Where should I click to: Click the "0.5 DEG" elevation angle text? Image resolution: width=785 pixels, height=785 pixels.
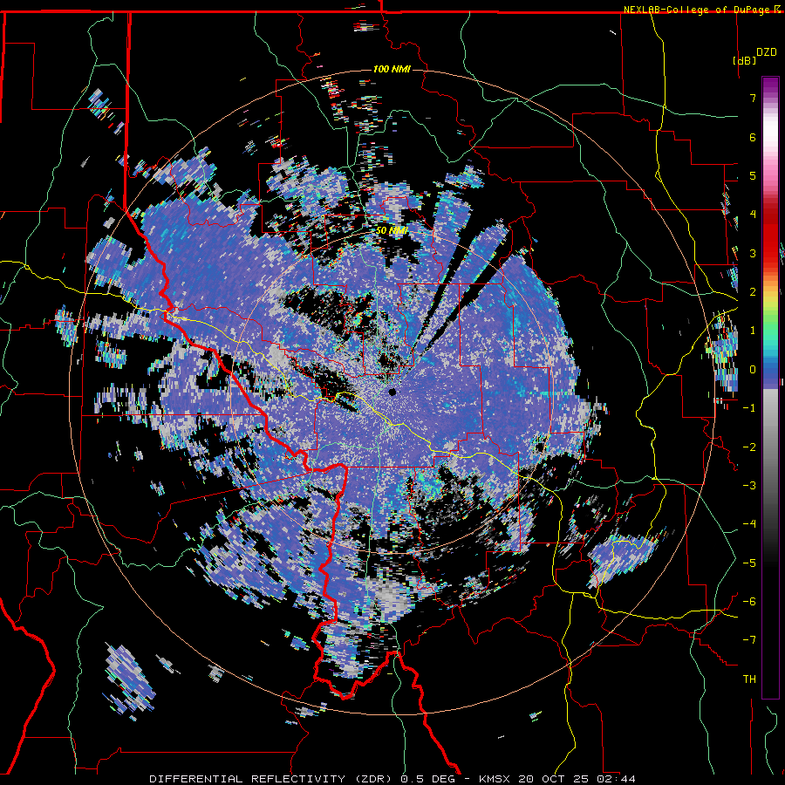(x=428, y=779)
